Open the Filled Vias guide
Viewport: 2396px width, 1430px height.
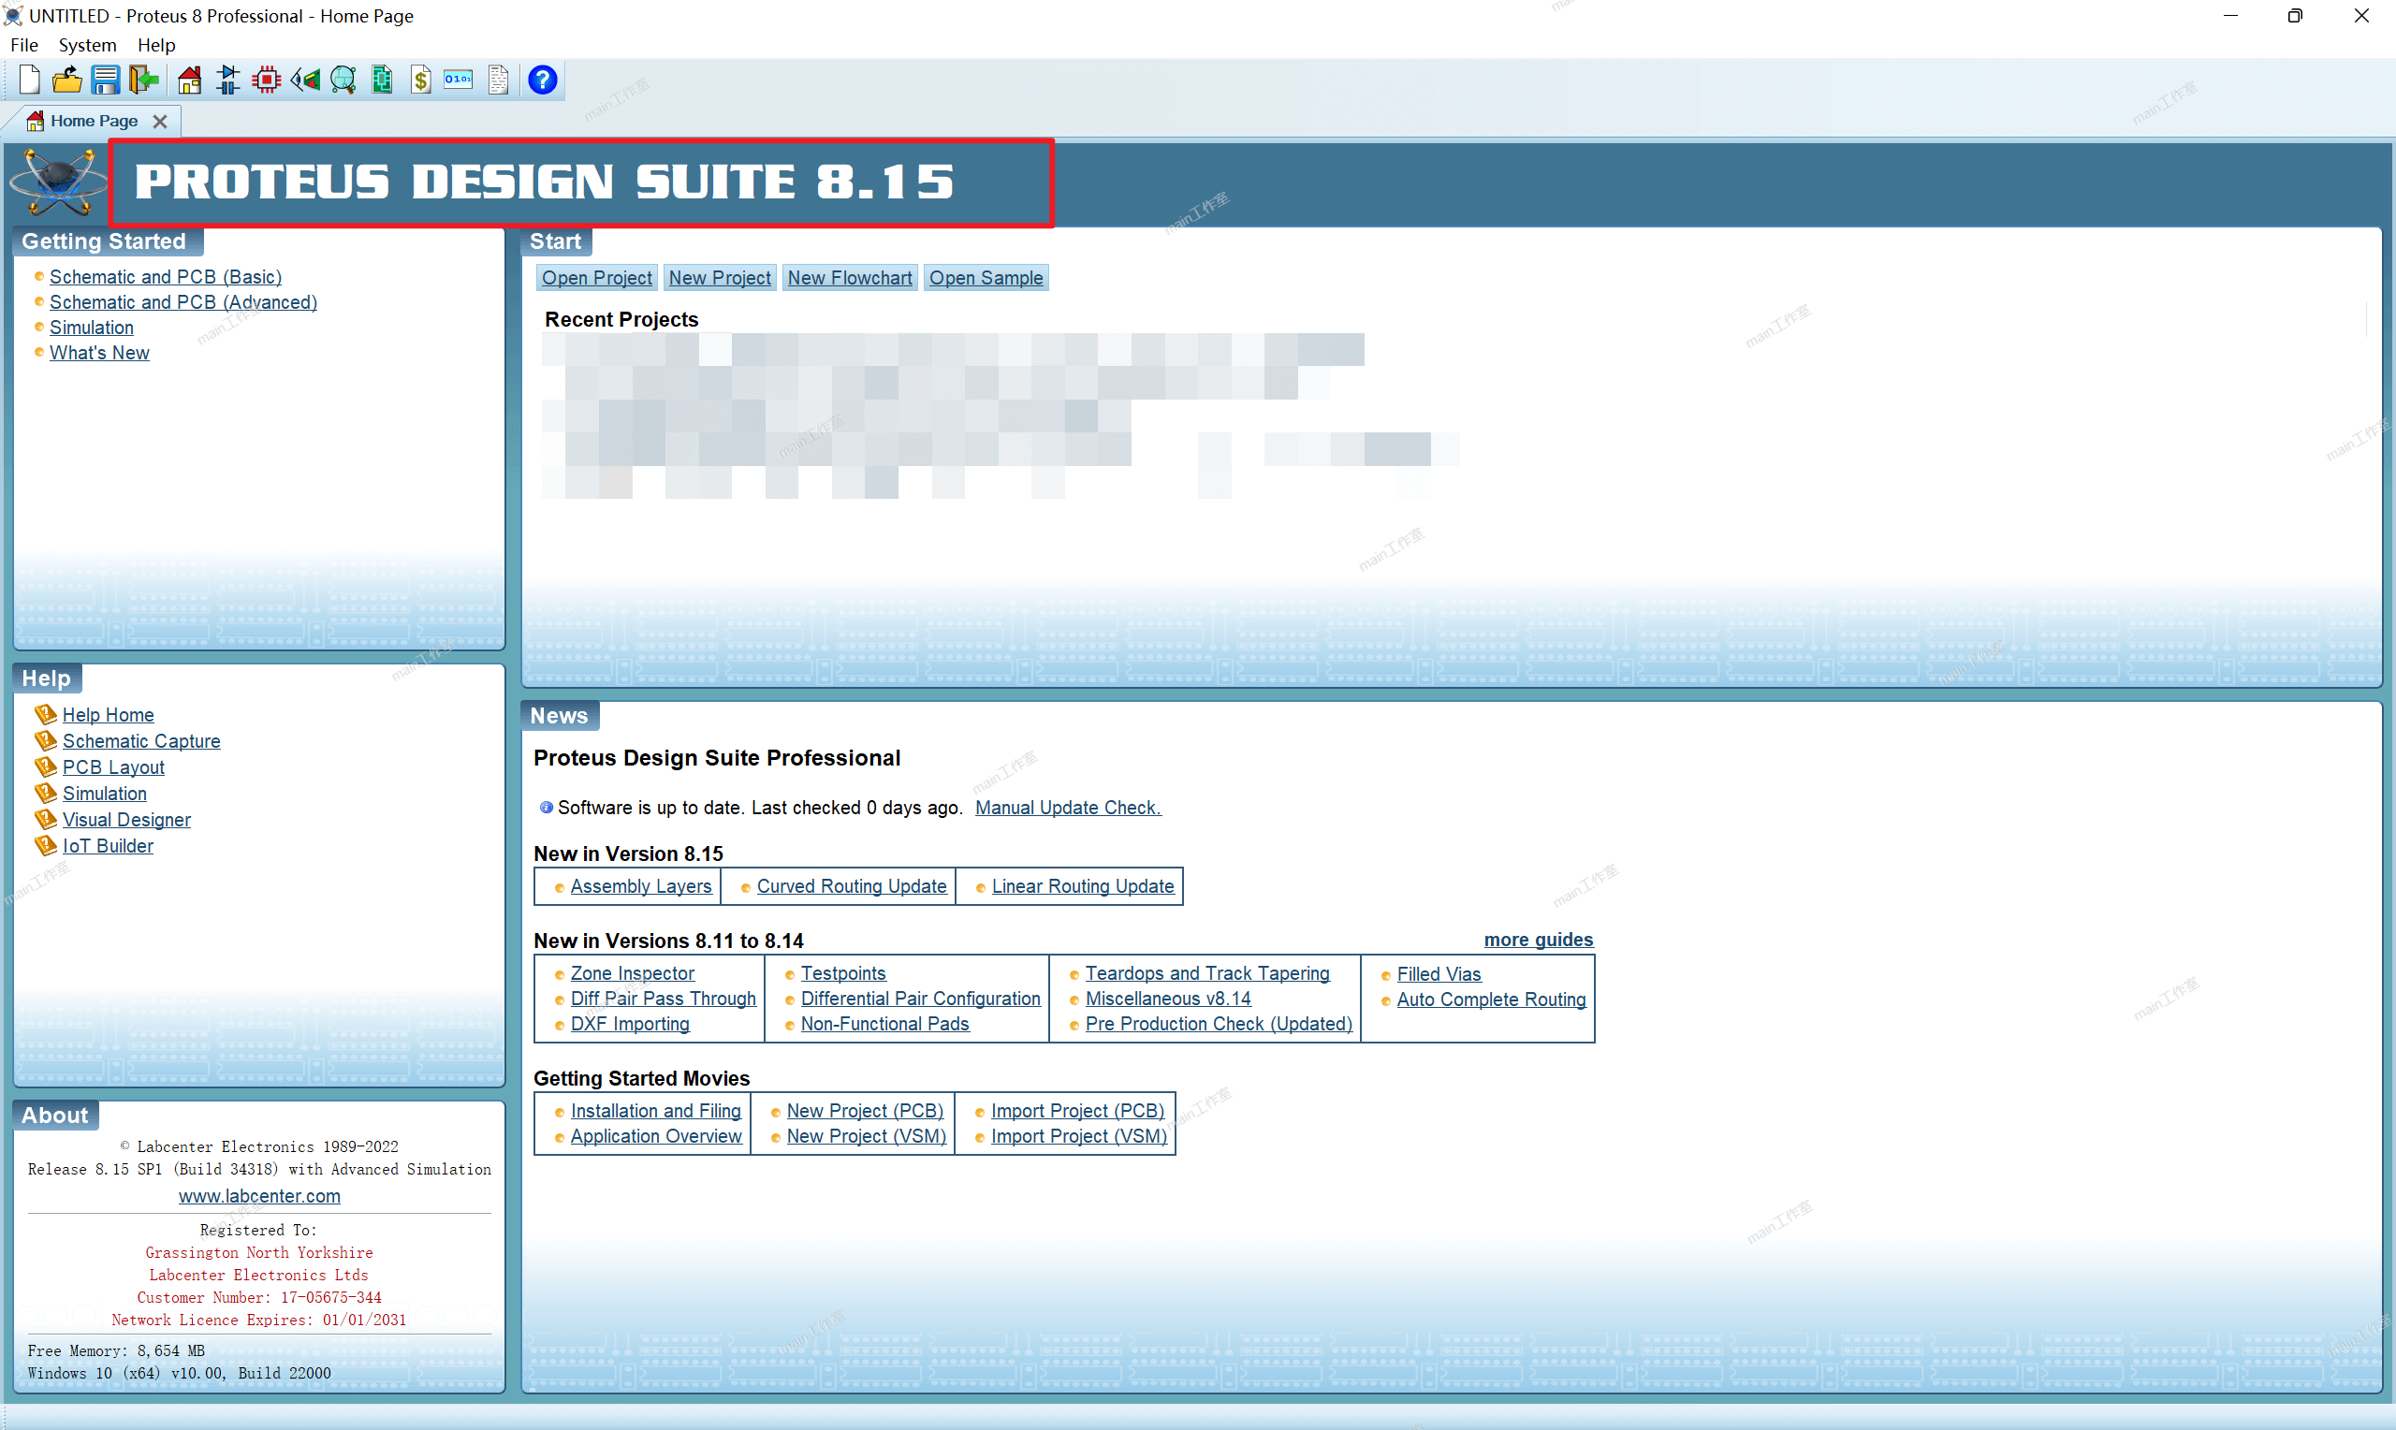pyautogui.click(x=1439, y=975)
